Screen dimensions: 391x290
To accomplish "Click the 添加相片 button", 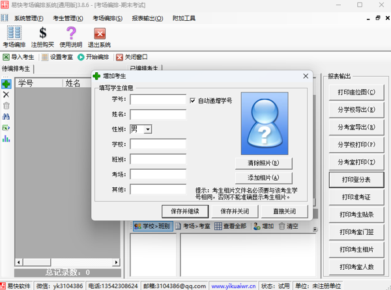I will pos(263,178).
